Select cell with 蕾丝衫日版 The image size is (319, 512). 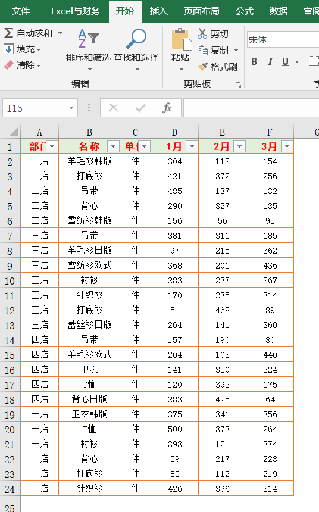click(89, 325)
